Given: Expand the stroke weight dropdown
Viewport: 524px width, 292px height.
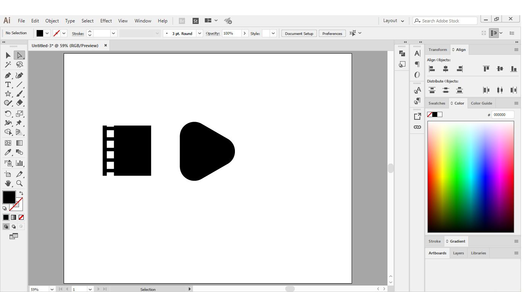Looking at the screenshot, I should tap(114, 33).
